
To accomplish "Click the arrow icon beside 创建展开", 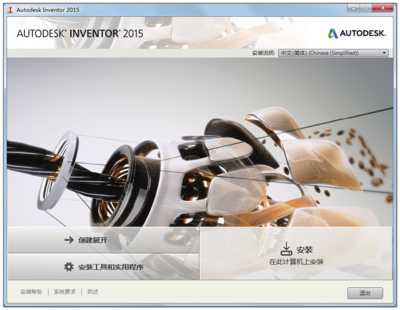I will pos(69,240).
